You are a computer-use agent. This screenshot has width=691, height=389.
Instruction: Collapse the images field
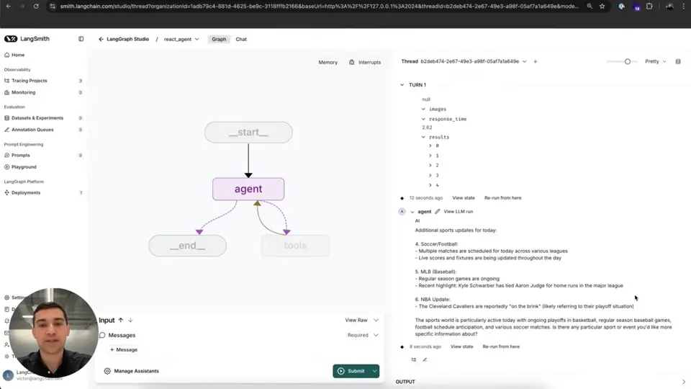(423, 109)
